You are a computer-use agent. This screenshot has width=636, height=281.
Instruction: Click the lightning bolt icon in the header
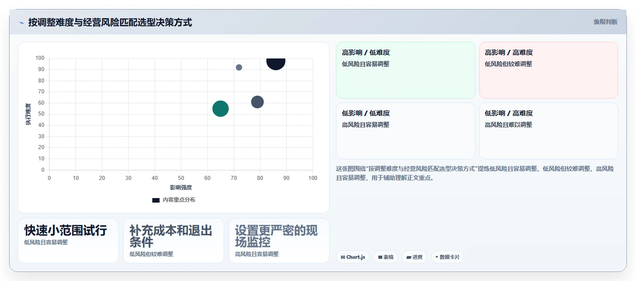point(21,23)
